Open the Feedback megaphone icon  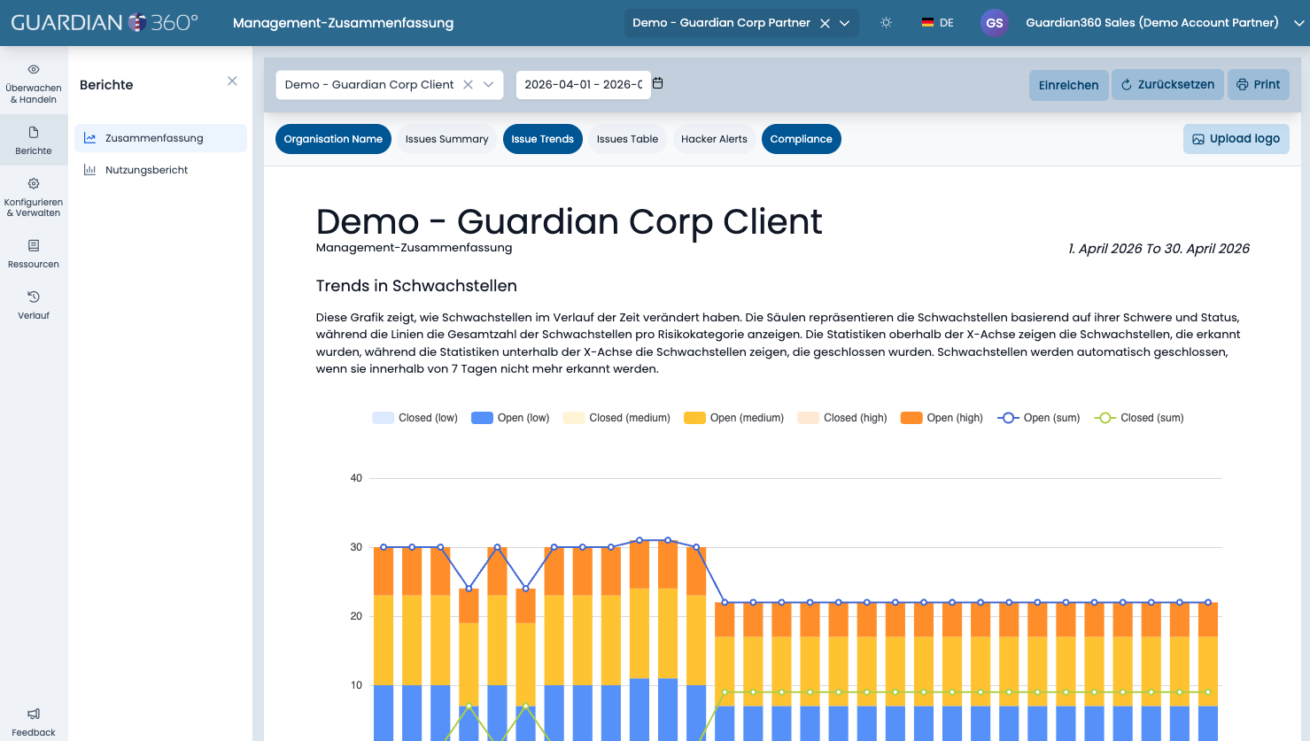(x=34, y=714)
